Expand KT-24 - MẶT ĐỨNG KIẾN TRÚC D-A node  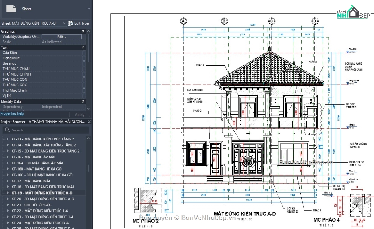click(8, 223)
